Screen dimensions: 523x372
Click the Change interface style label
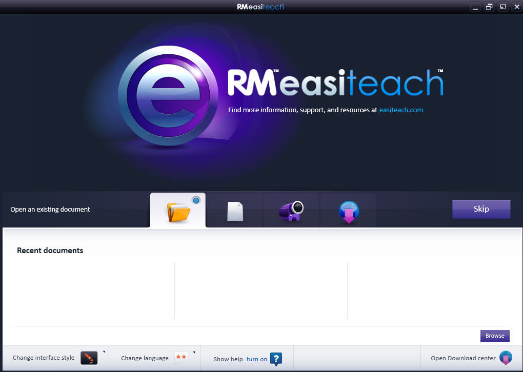pyautogui.click(x=44, y=358)
